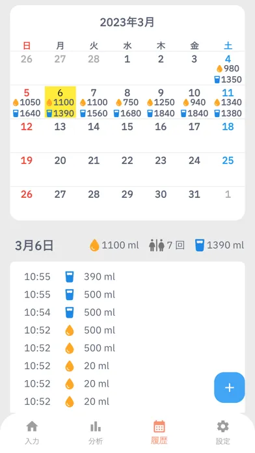
Task: Tap the restroom people icon by 7 回
Action: [x=157, y=245]
